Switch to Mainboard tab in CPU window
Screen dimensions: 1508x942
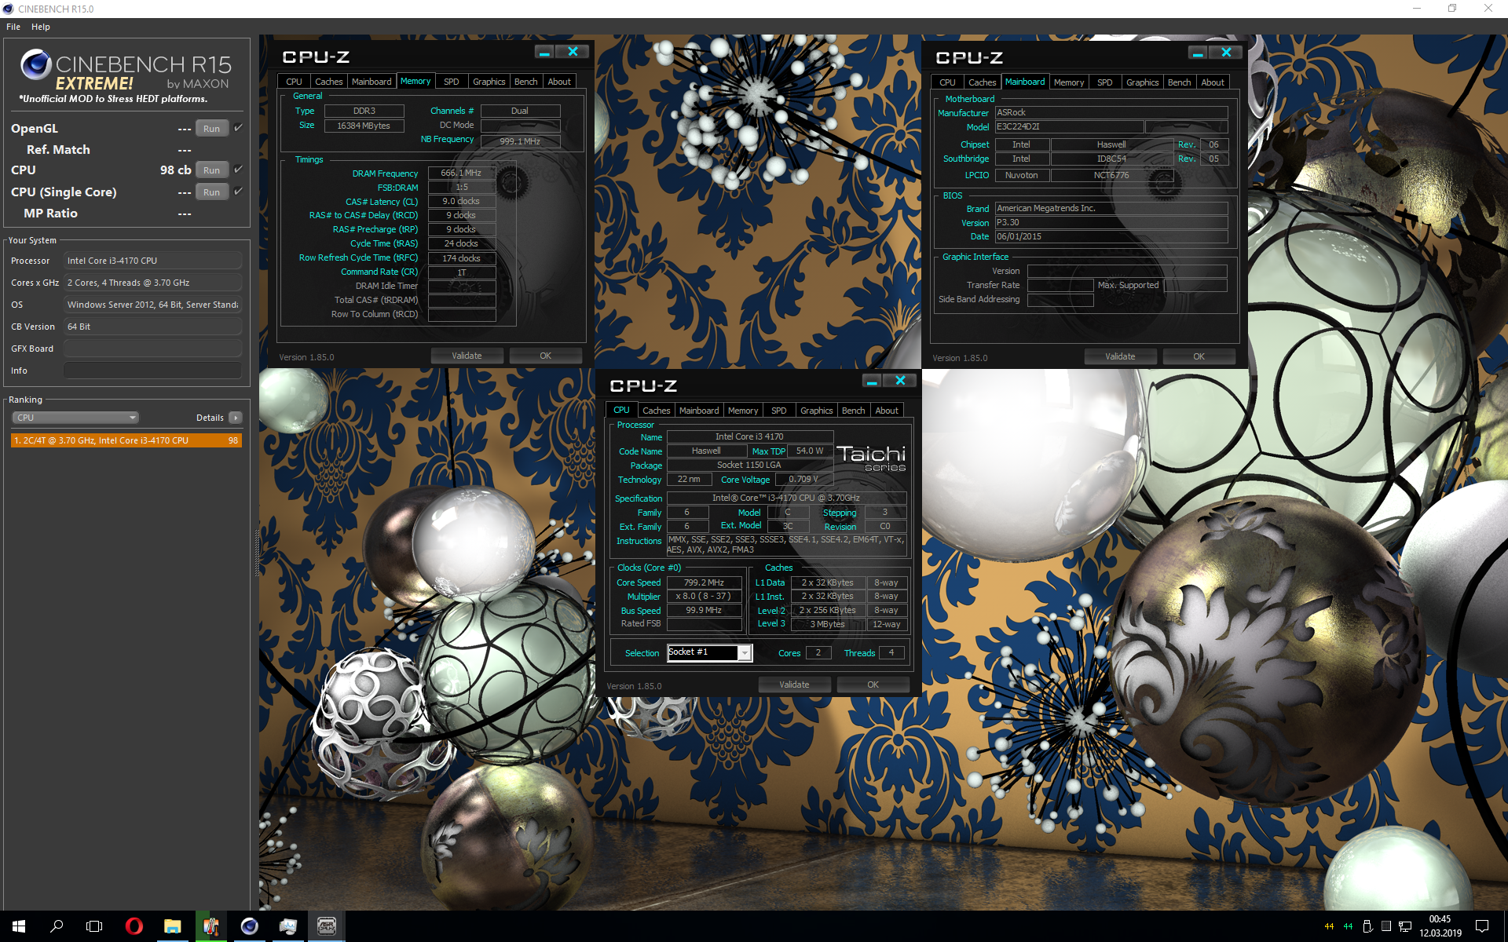(x=699, y=411)
